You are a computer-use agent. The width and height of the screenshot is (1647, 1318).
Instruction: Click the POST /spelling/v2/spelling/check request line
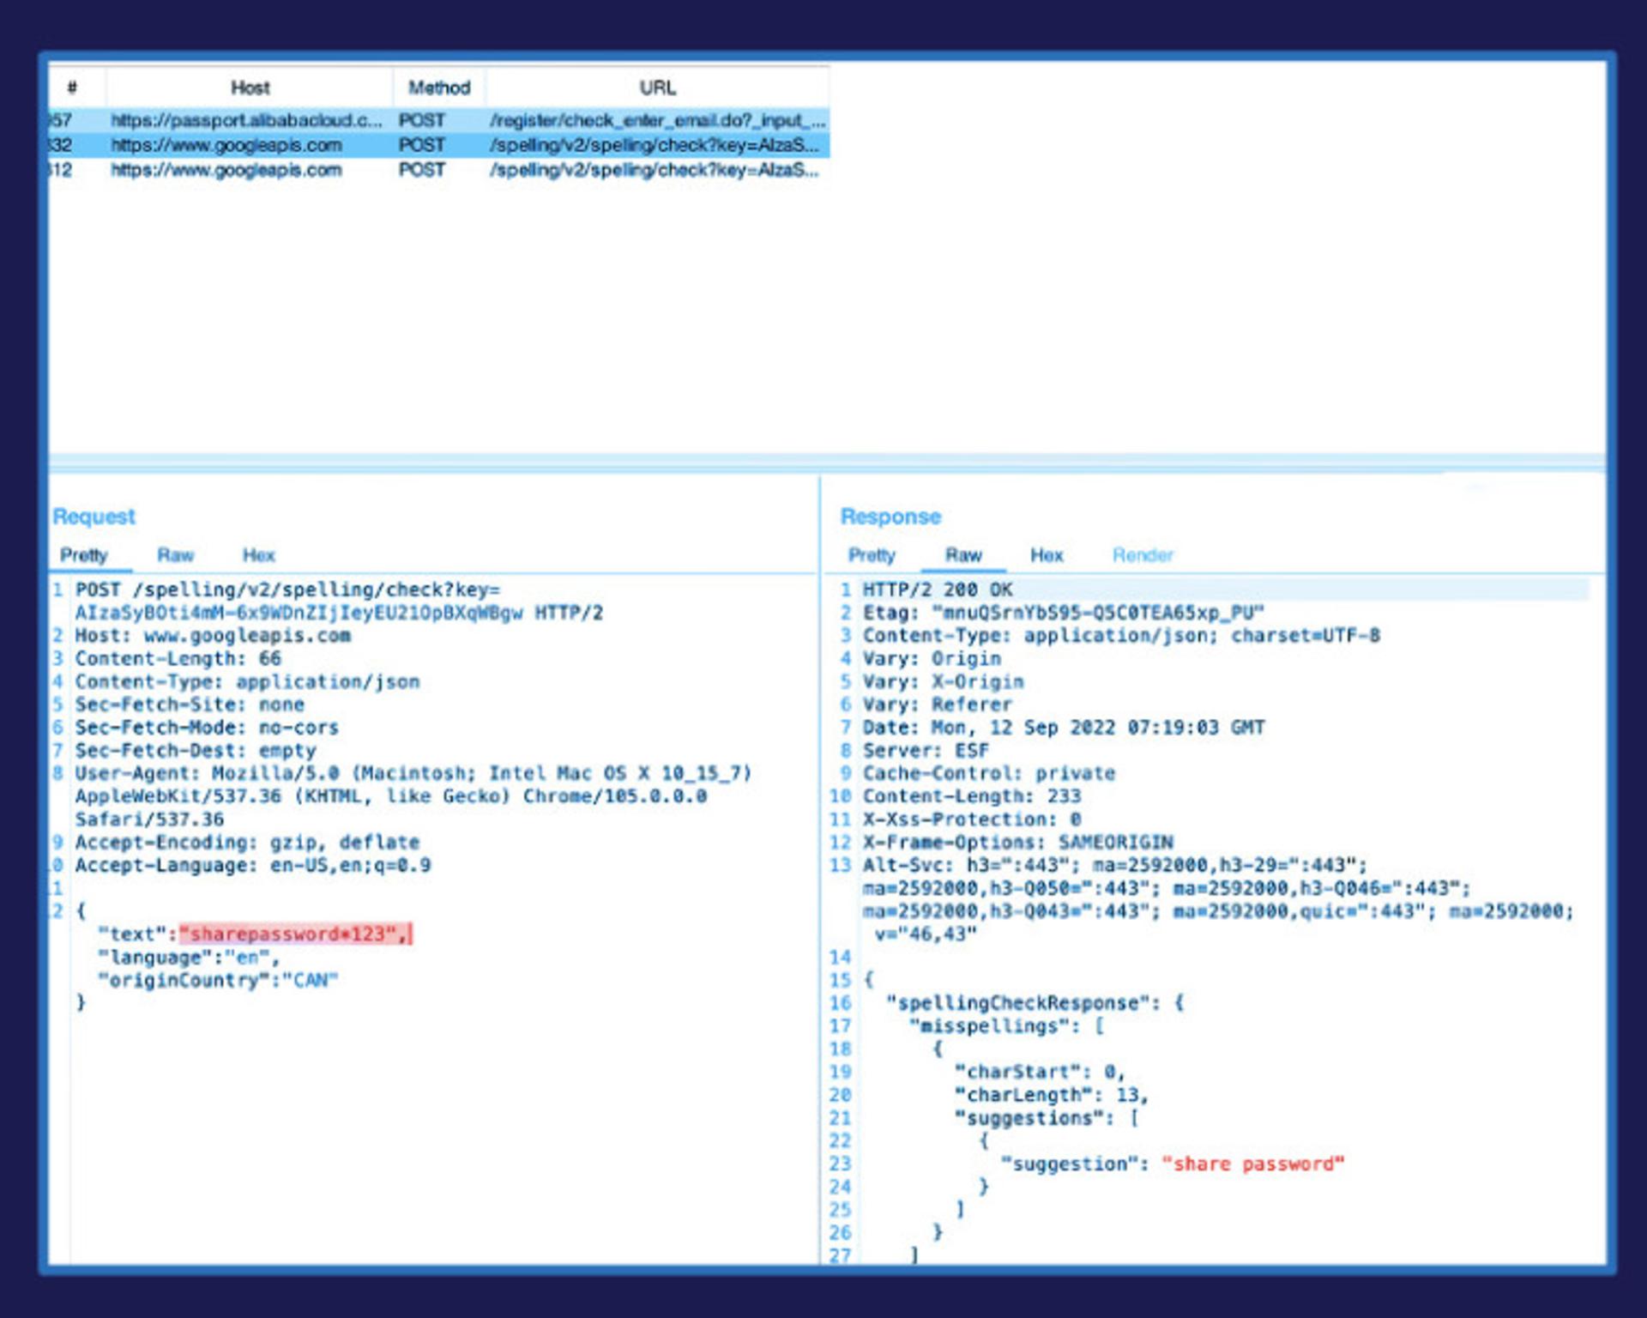point(340,602)
